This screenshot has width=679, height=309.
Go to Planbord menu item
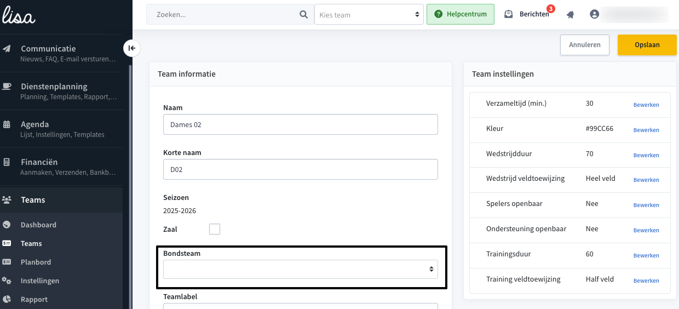coord(36,262)
